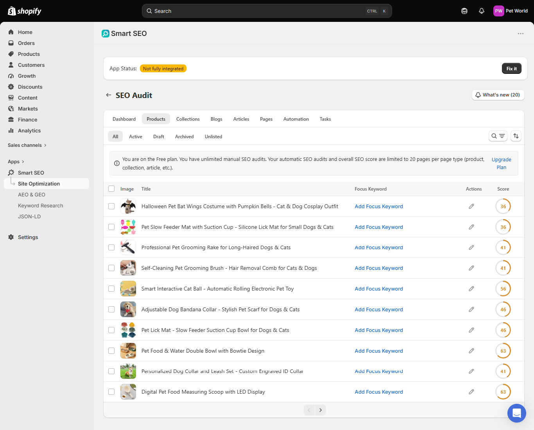The image size is (534, 430).
Task: Select the Self-Cleaning Pet Grooming Brush checkbox
Action: (x=111, y=268)
